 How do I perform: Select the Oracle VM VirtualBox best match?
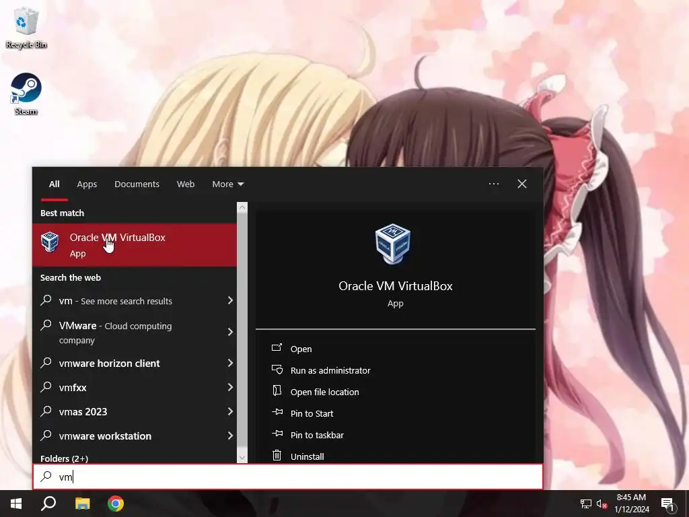point(135,245)
